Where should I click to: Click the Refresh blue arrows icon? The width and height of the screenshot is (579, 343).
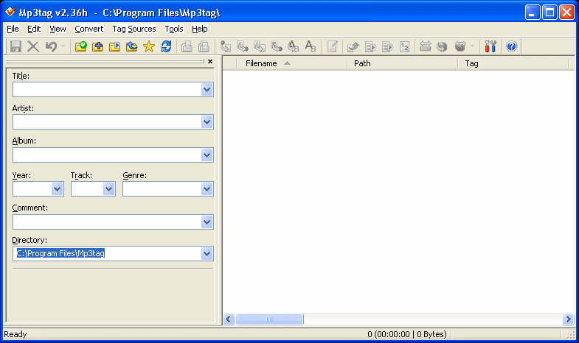[x=166, y=46]
